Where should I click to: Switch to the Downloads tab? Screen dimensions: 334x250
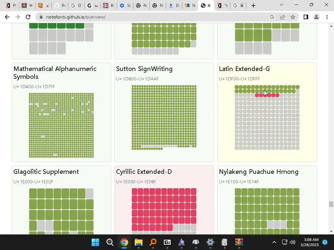click(174, 6)
